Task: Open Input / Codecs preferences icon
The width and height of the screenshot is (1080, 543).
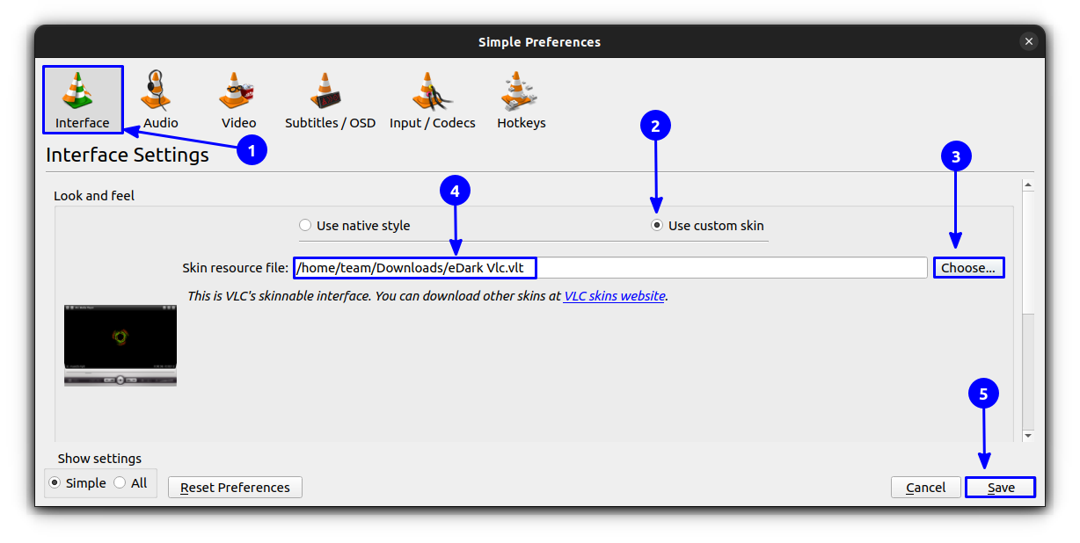Action: point(432,90)
